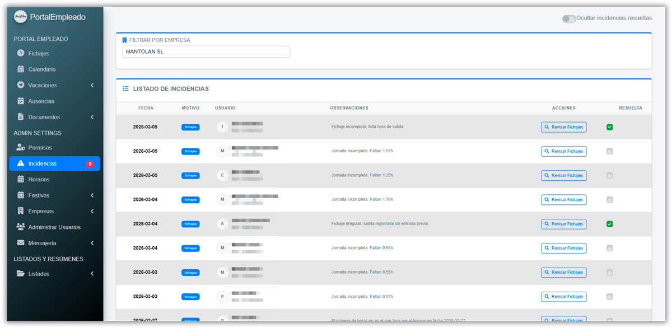Uncheck Resuelta for fichaje incompleto incident
Image resolution: width=672 pixels, height=328 pixels.
609,127
